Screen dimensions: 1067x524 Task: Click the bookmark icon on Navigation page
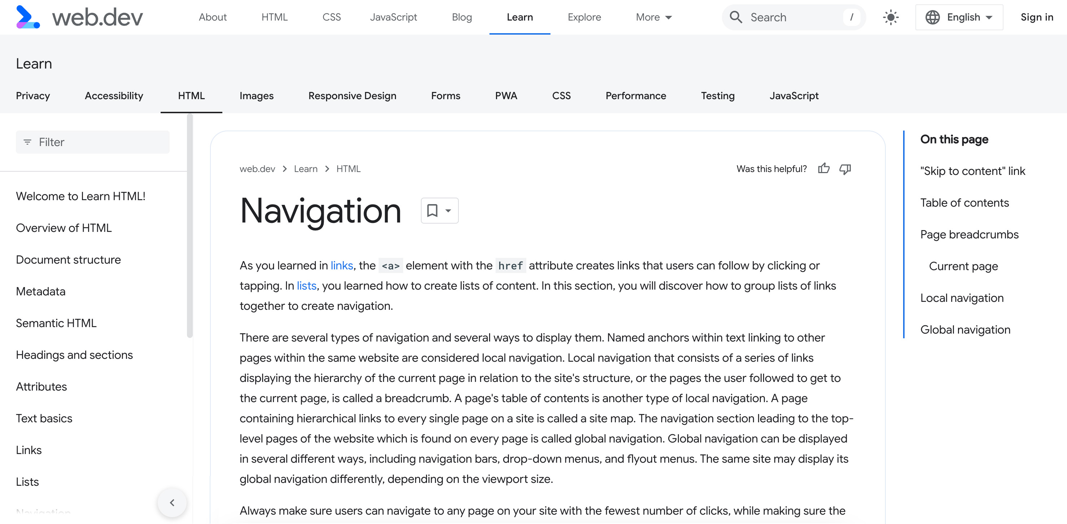pyautogui.click(x=432, y=210)
